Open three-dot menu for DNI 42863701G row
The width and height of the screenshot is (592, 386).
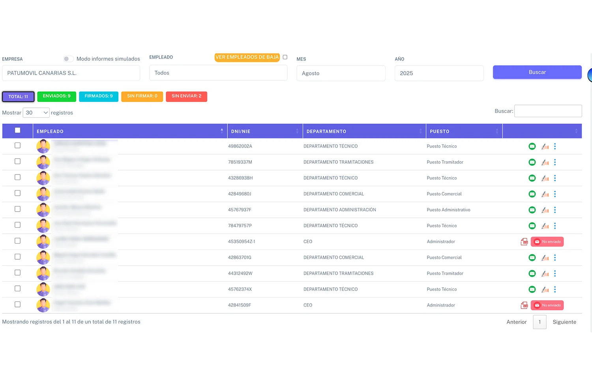click(555, 258)
